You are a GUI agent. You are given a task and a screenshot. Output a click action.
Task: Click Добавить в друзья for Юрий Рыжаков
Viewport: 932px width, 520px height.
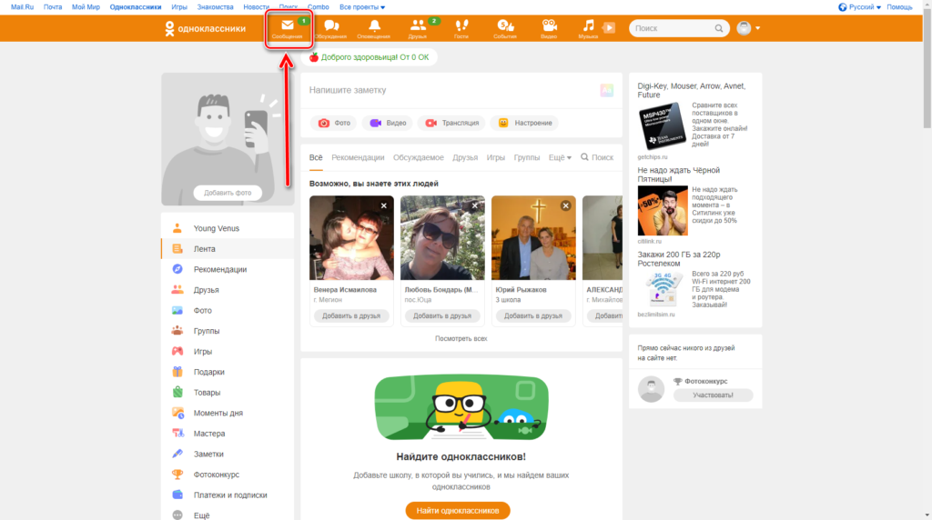pyautogui.click(x=533, y=316)
